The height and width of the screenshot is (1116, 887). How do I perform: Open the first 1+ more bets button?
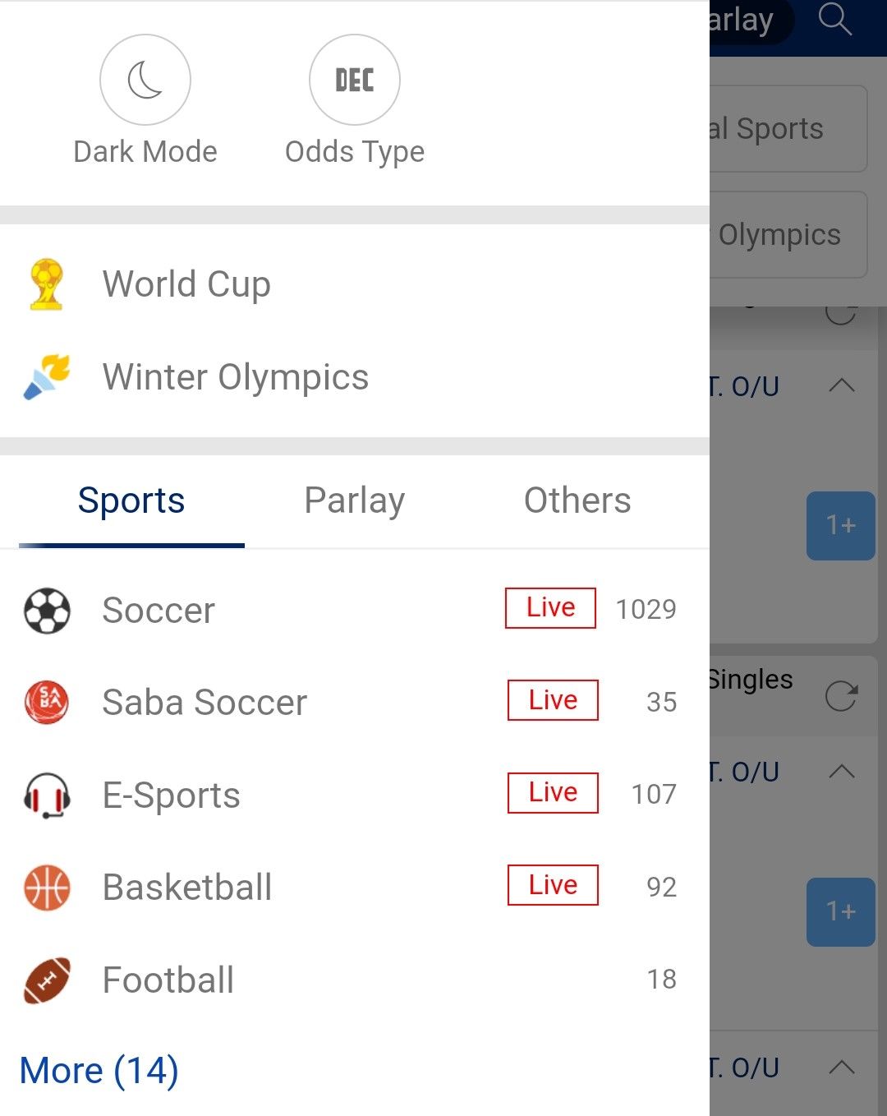[841, 526]
